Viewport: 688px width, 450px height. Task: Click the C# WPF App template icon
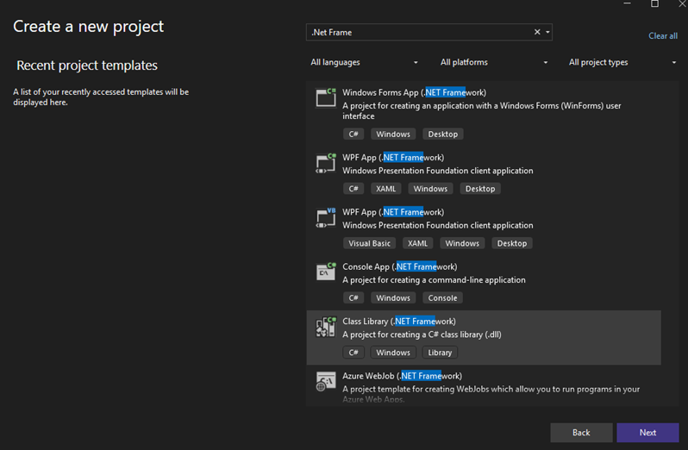pos(326,163)
